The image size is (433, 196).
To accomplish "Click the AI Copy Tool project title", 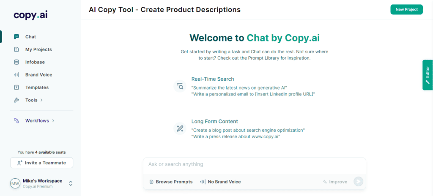I will pyautogui.click(x=164, y=10).
